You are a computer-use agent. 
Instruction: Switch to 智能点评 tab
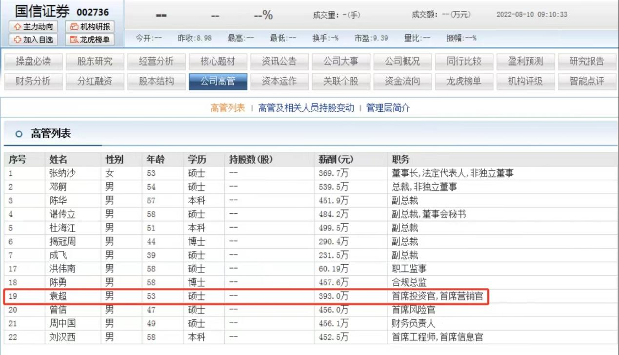[586, 82]
